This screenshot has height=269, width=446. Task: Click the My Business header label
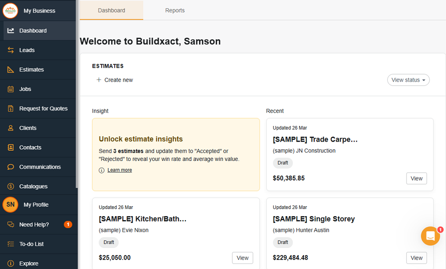39,11
